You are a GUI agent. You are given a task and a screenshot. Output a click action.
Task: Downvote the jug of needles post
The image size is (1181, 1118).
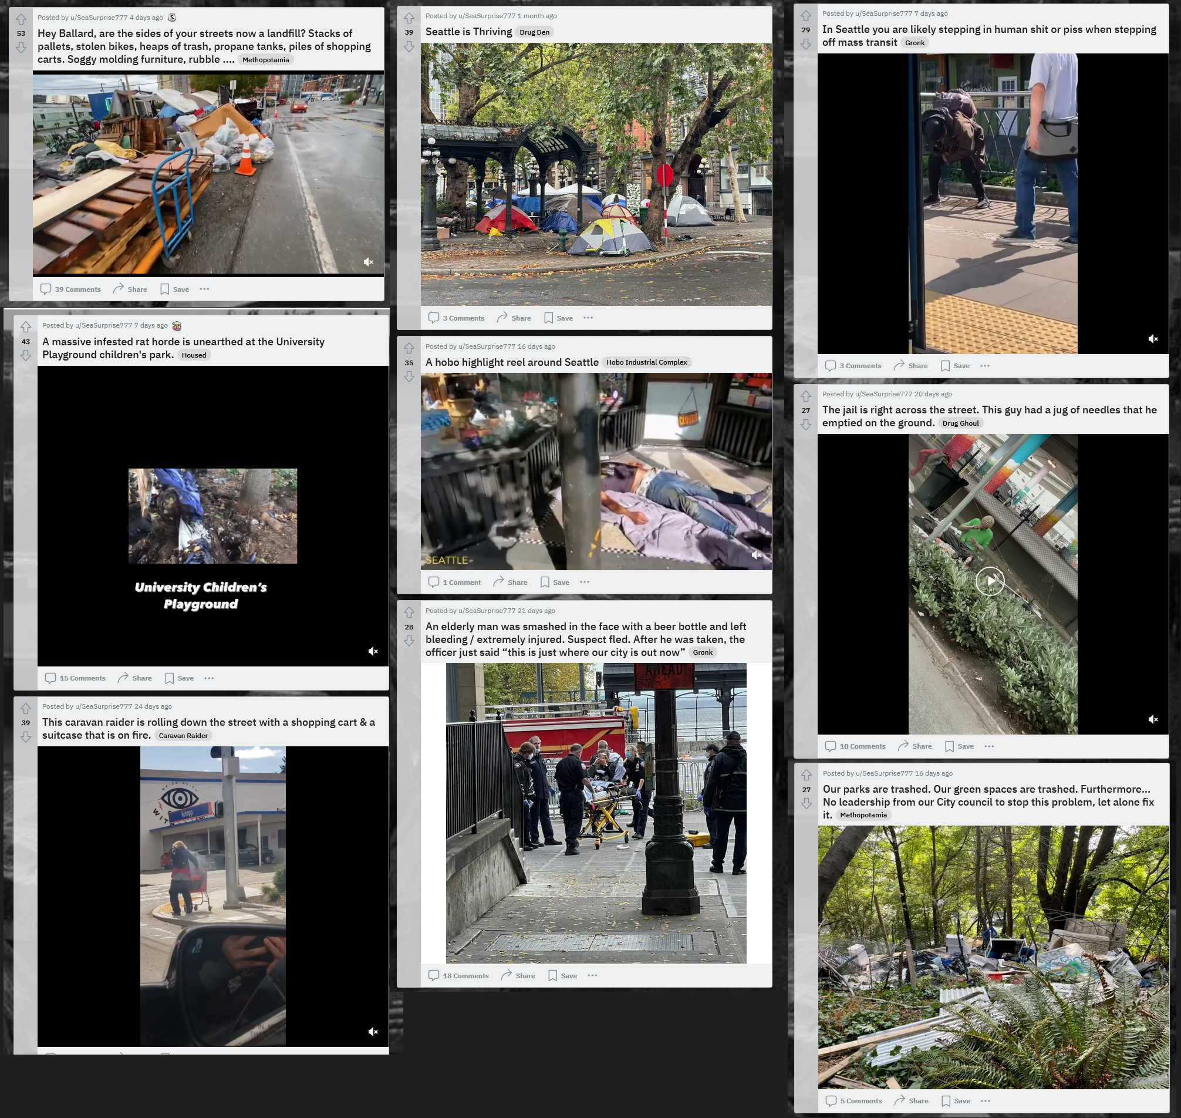point(805,425)
